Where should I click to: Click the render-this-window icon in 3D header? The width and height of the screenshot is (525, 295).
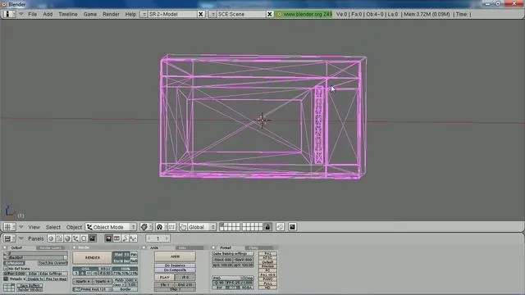[x=292, y=227]
